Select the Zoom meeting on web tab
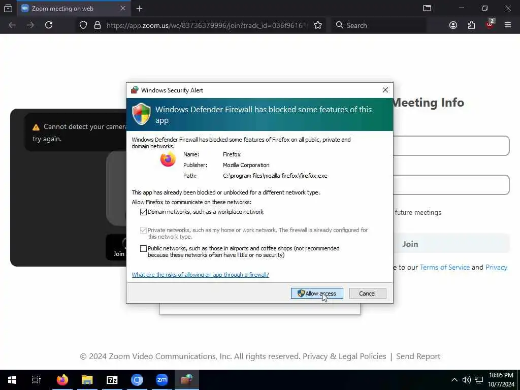 click(74, 8)
